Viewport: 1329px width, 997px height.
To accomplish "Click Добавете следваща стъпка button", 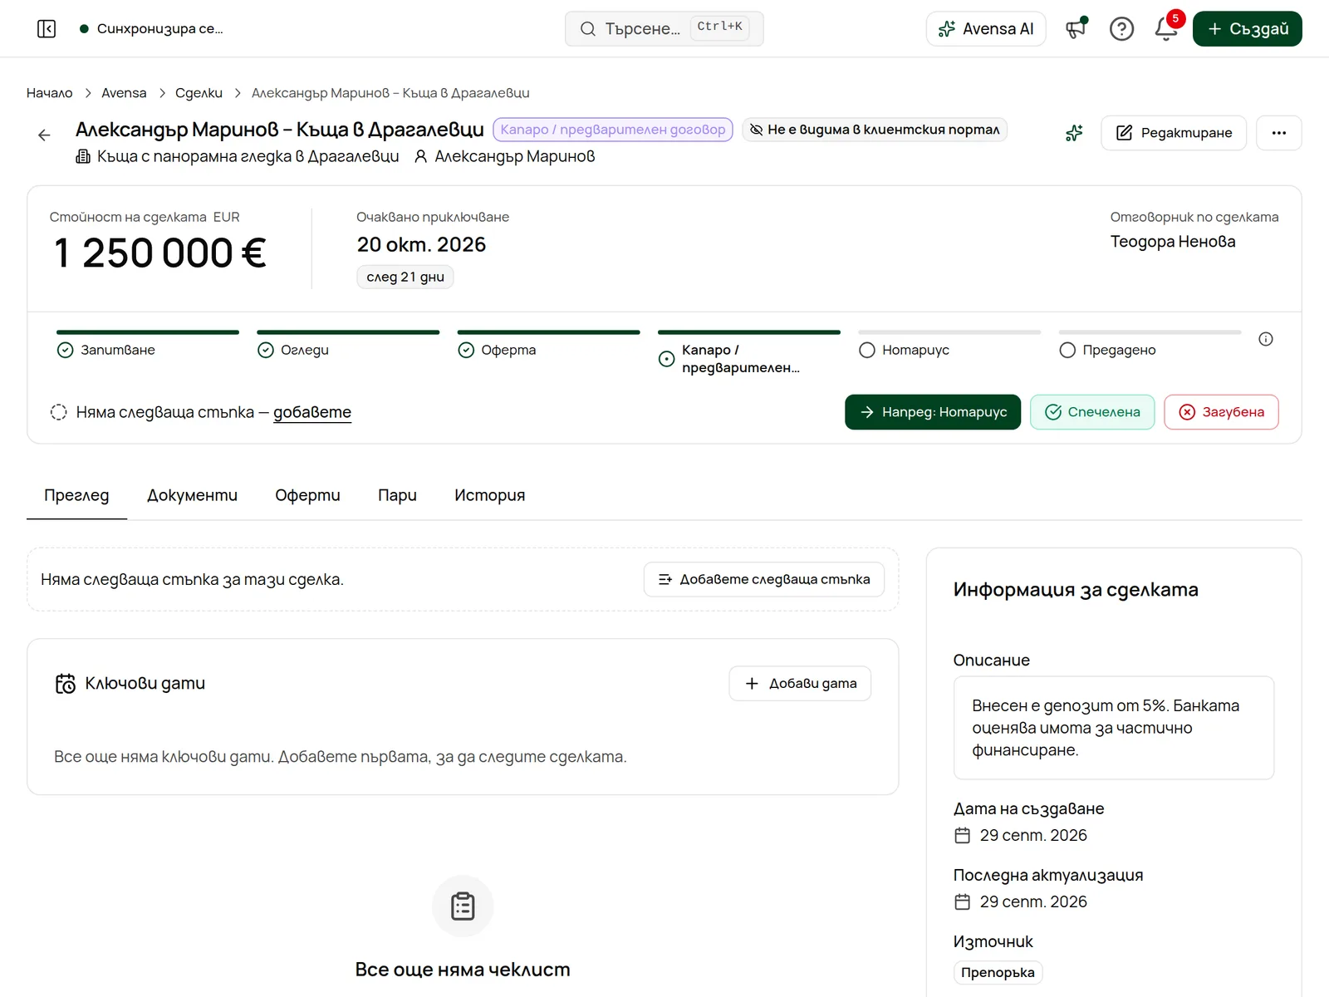I will point(764,579).
